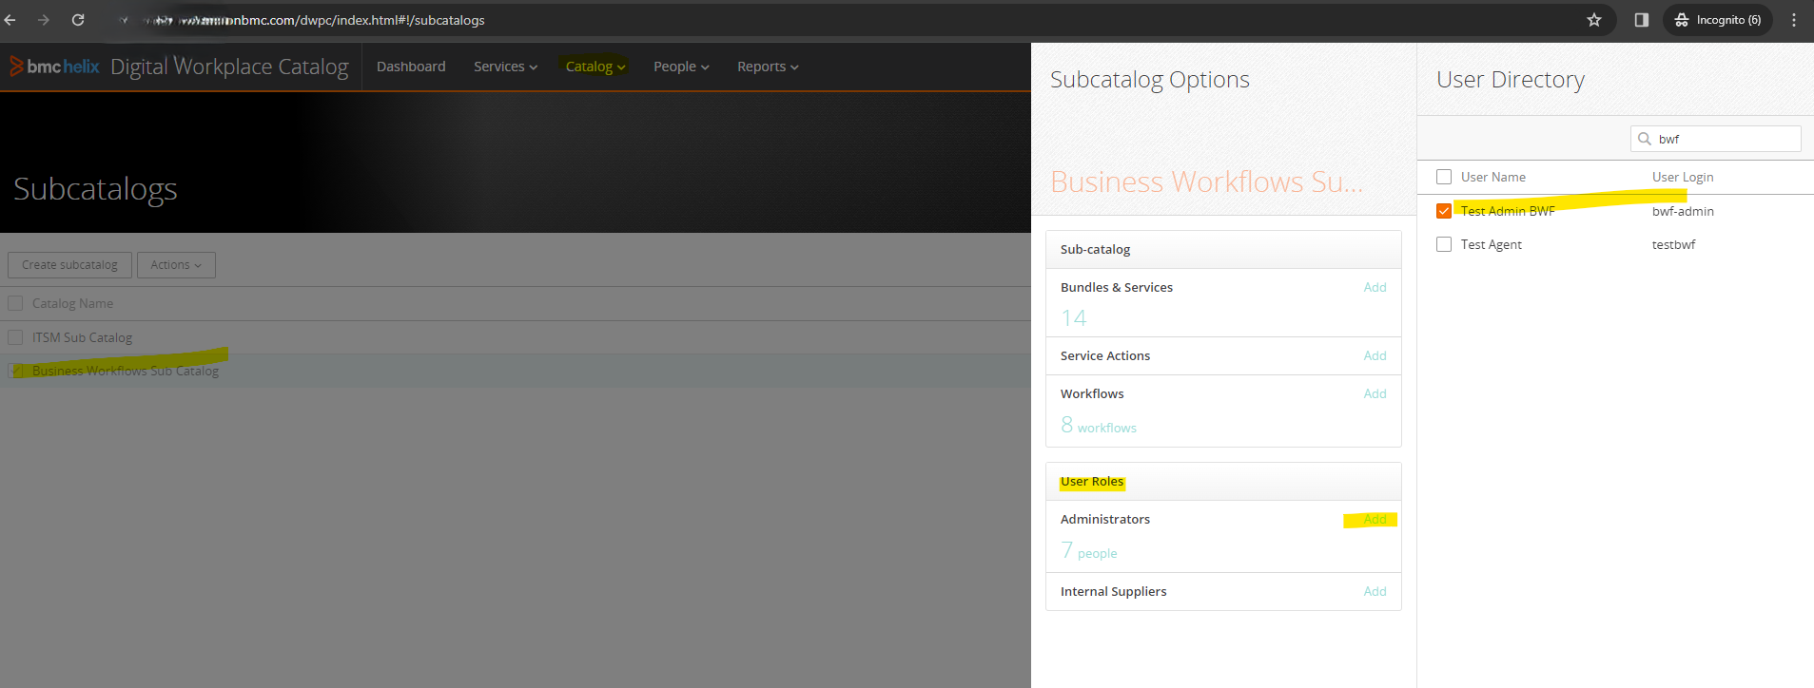Expand the People dropdown menu
Image resolution: width=1814 pixels, height=688 pixels.
click(681, 67)
